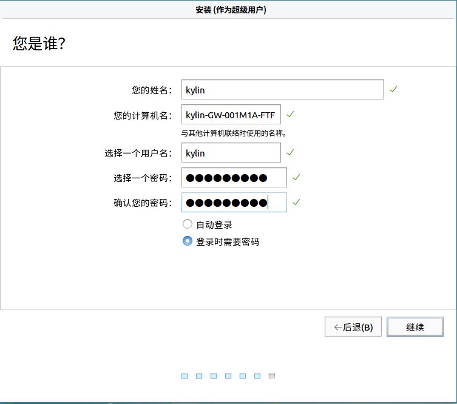
Task: Click the first progress step indicator square
Action: point(184,376)
